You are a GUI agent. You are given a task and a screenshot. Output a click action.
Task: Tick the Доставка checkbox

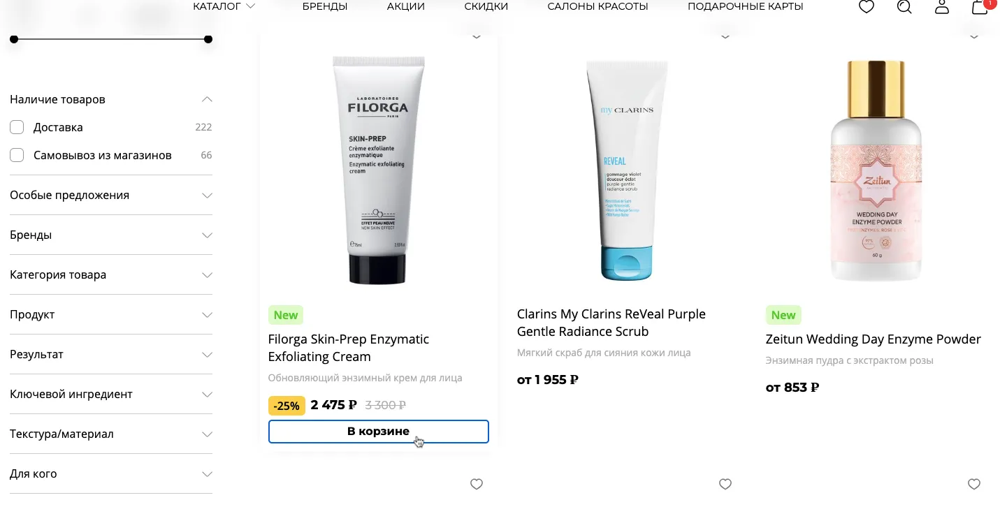tap(17, 127)
